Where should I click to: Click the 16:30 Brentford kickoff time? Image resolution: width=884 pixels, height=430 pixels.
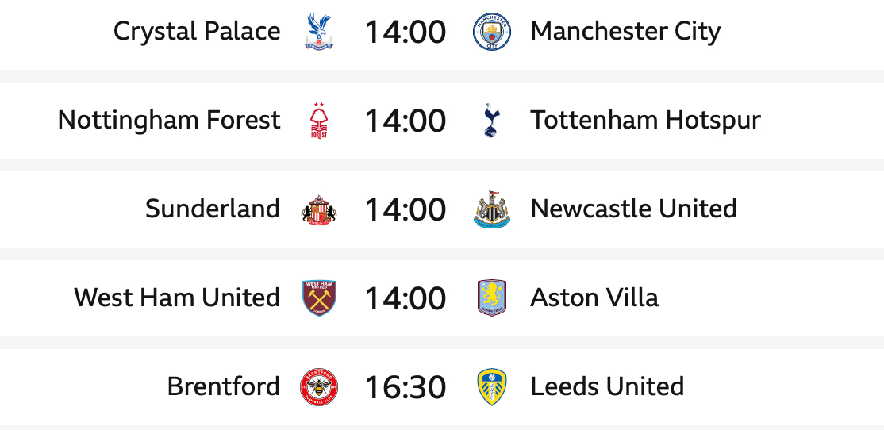pyautogui.click(x=405, y=387)
